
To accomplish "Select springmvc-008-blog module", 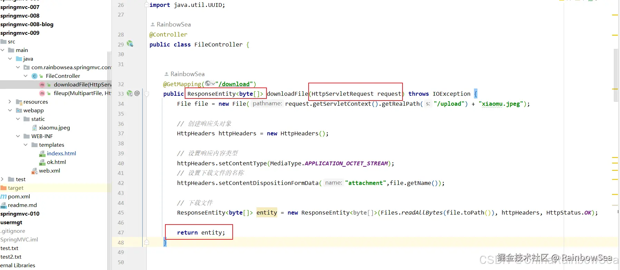I will click(x=27, y=24).
